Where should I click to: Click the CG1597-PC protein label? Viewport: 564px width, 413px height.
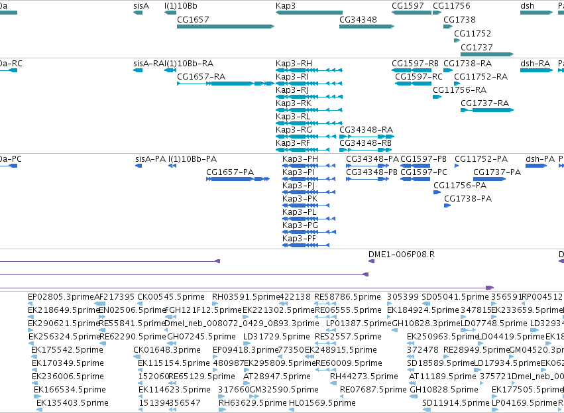click(x=423, y=172)
